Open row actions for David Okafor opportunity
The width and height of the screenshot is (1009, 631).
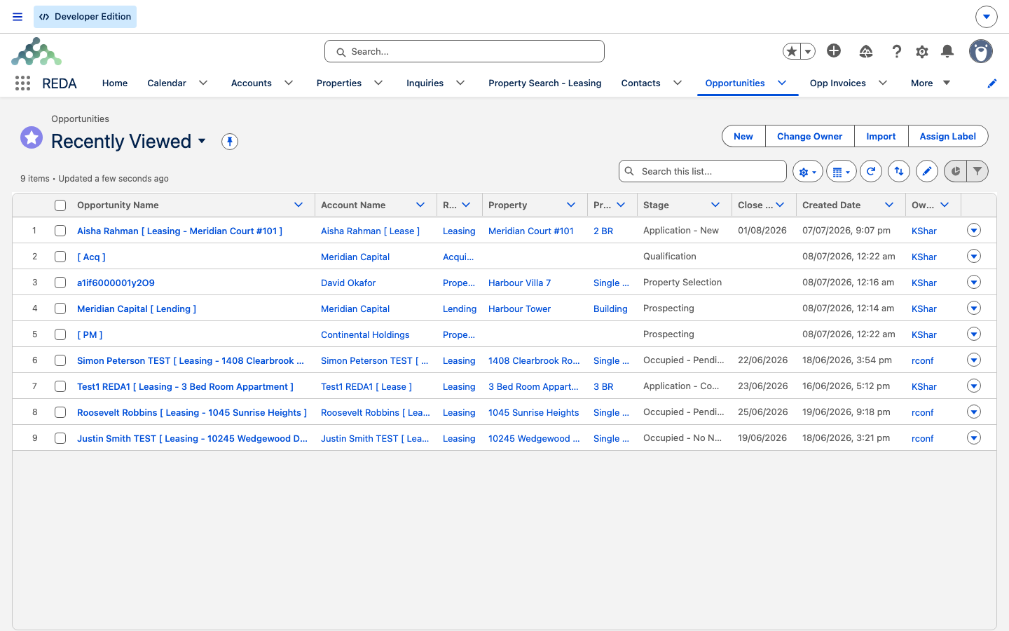click(x=974, y=282)
